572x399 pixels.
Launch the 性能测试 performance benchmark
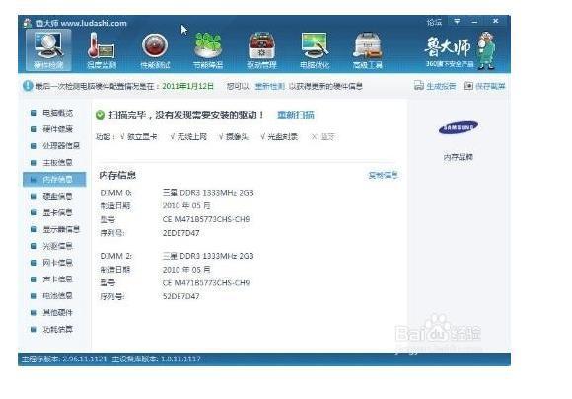(x=155, y=50)
